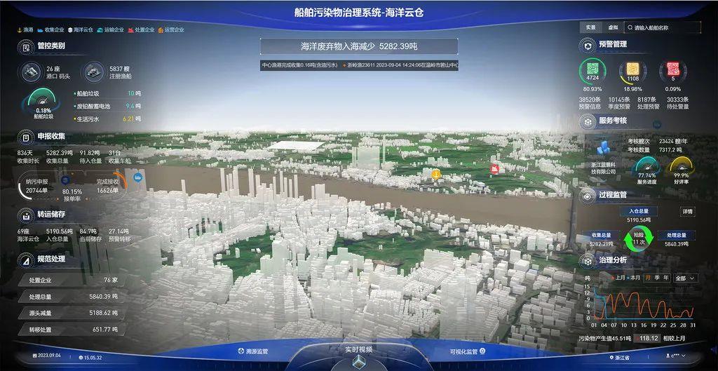This screenshot has height=371, width=718.
Task: Toggle the 运营企业 orange legend icon
Action: point(161,29)
